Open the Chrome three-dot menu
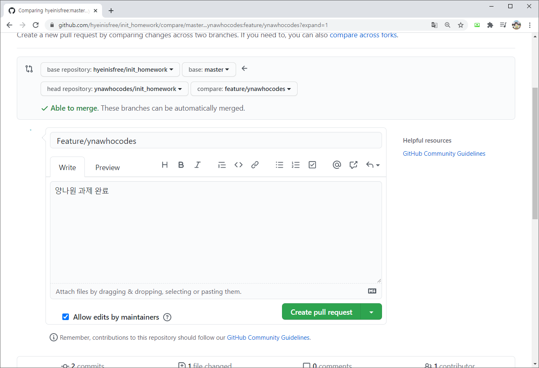 tap(530, 25)
